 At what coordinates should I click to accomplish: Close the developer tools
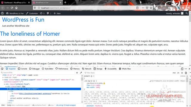190,69
